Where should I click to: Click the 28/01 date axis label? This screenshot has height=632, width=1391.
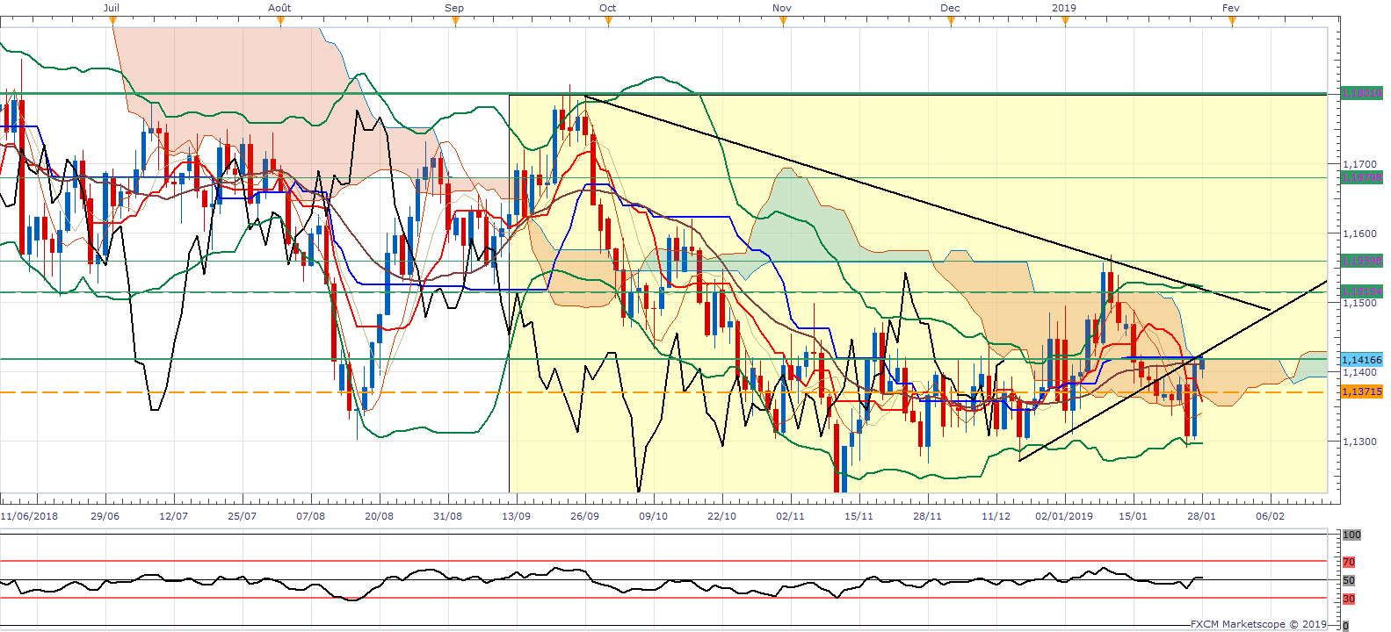pyautogui.click(x=1201, y=516)
